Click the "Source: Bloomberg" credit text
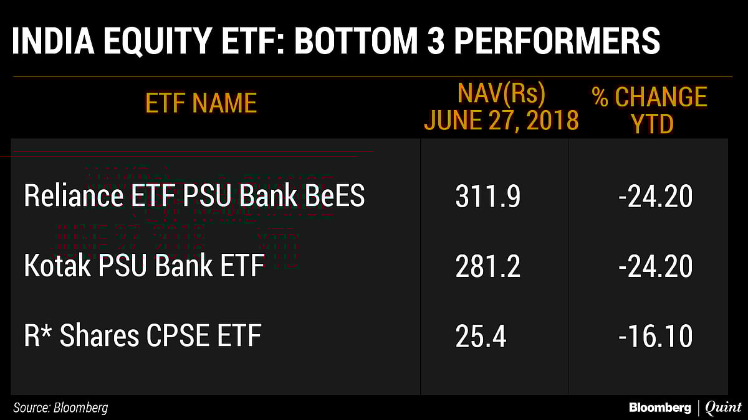Image resolution: width=748 pixels, height=420 pixels. tap(60, 408)
